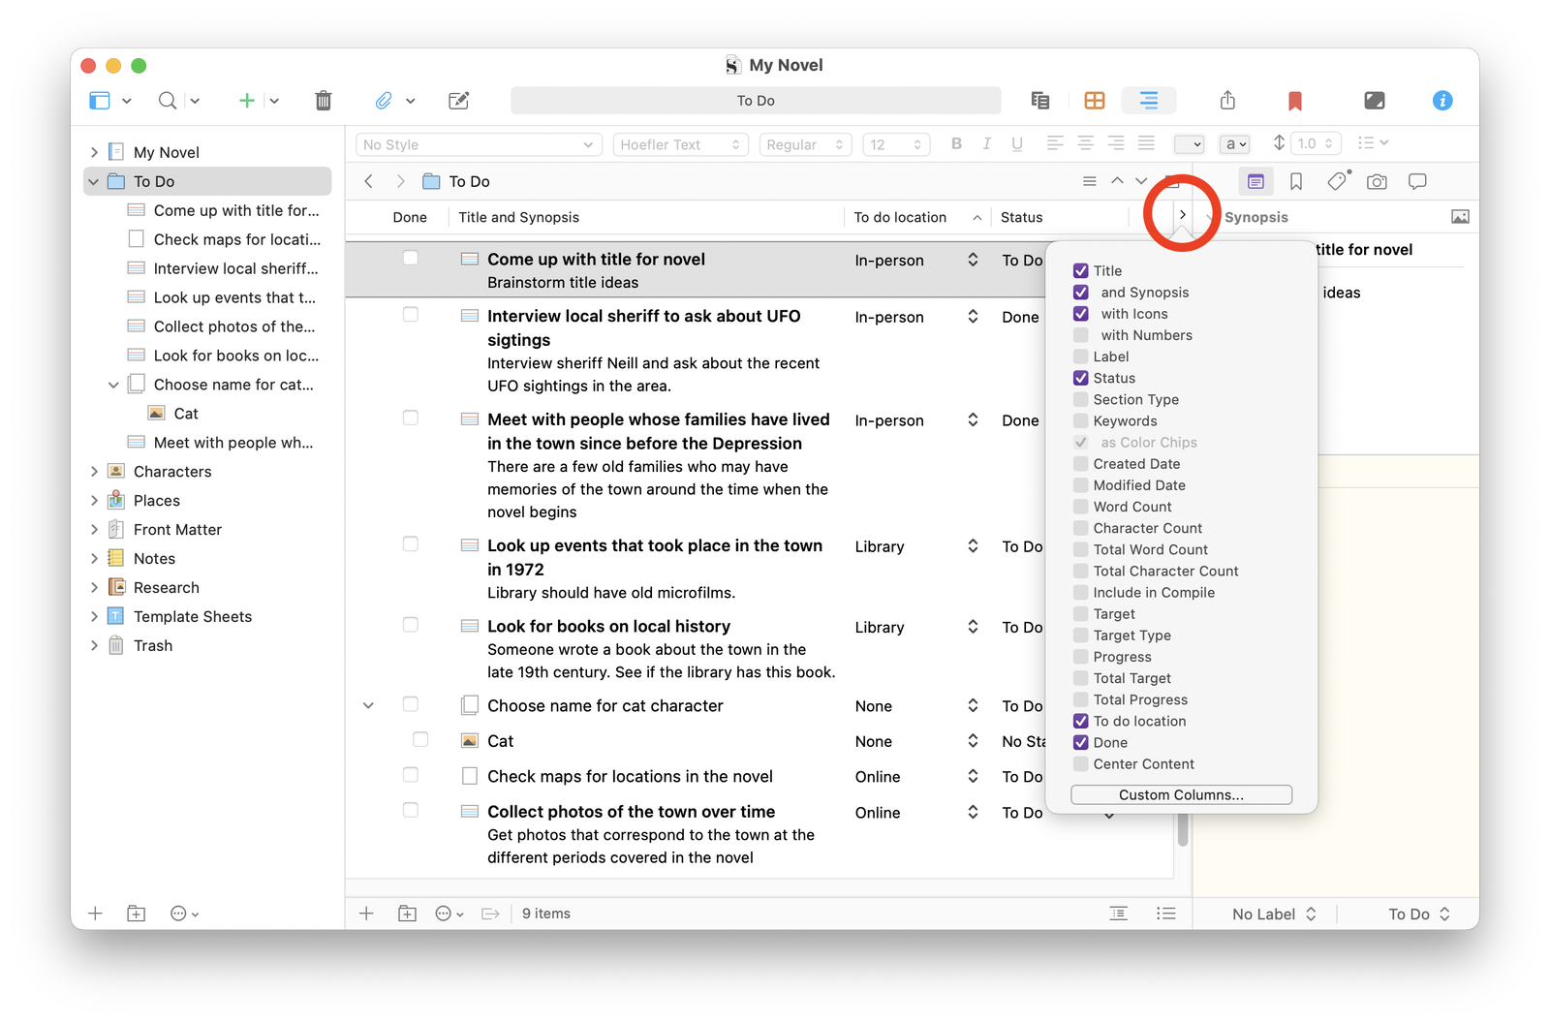Enable the Word Count column checkbox
Screen dimensions: 1550x1023
click(1081, 507)
